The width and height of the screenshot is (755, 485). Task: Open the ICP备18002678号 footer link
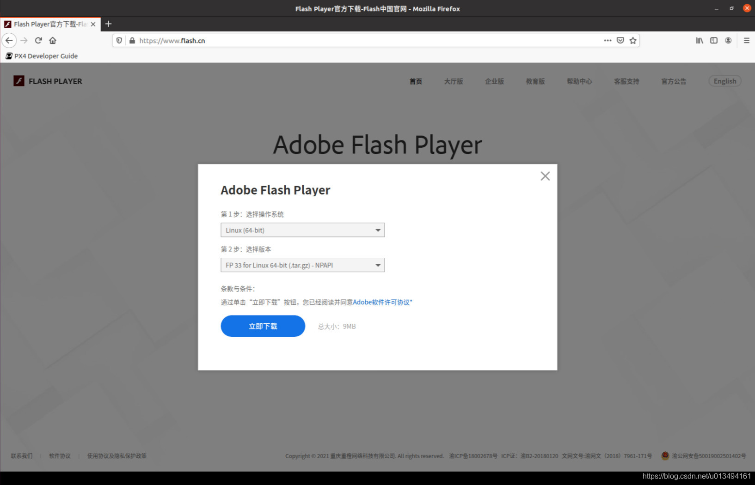tap(473, 456)
